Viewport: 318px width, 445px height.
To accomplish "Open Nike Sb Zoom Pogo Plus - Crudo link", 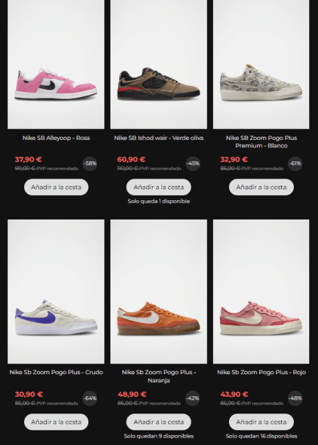I will pos(56,372).
